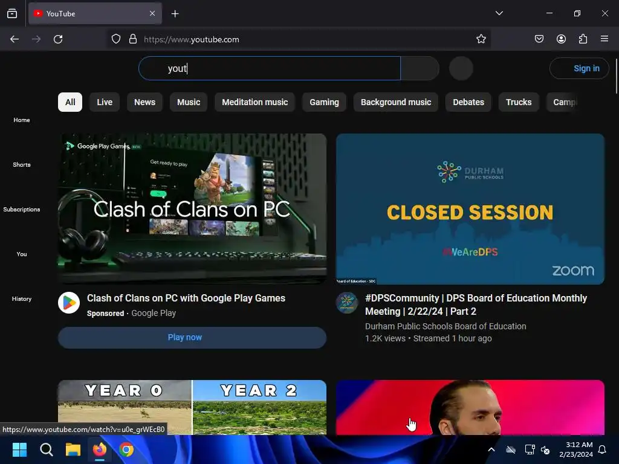Select the Live filter chip
The width and height of the screenshot is (619, 464).
pos(105,102)
